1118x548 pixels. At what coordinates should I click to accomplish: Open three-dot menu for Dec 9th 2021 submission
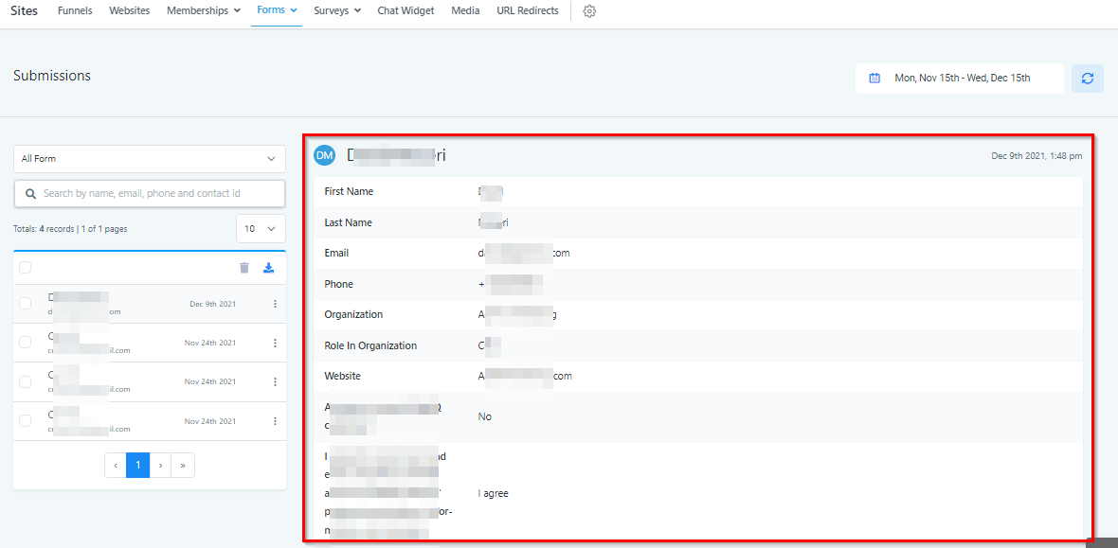click(275, 304)
